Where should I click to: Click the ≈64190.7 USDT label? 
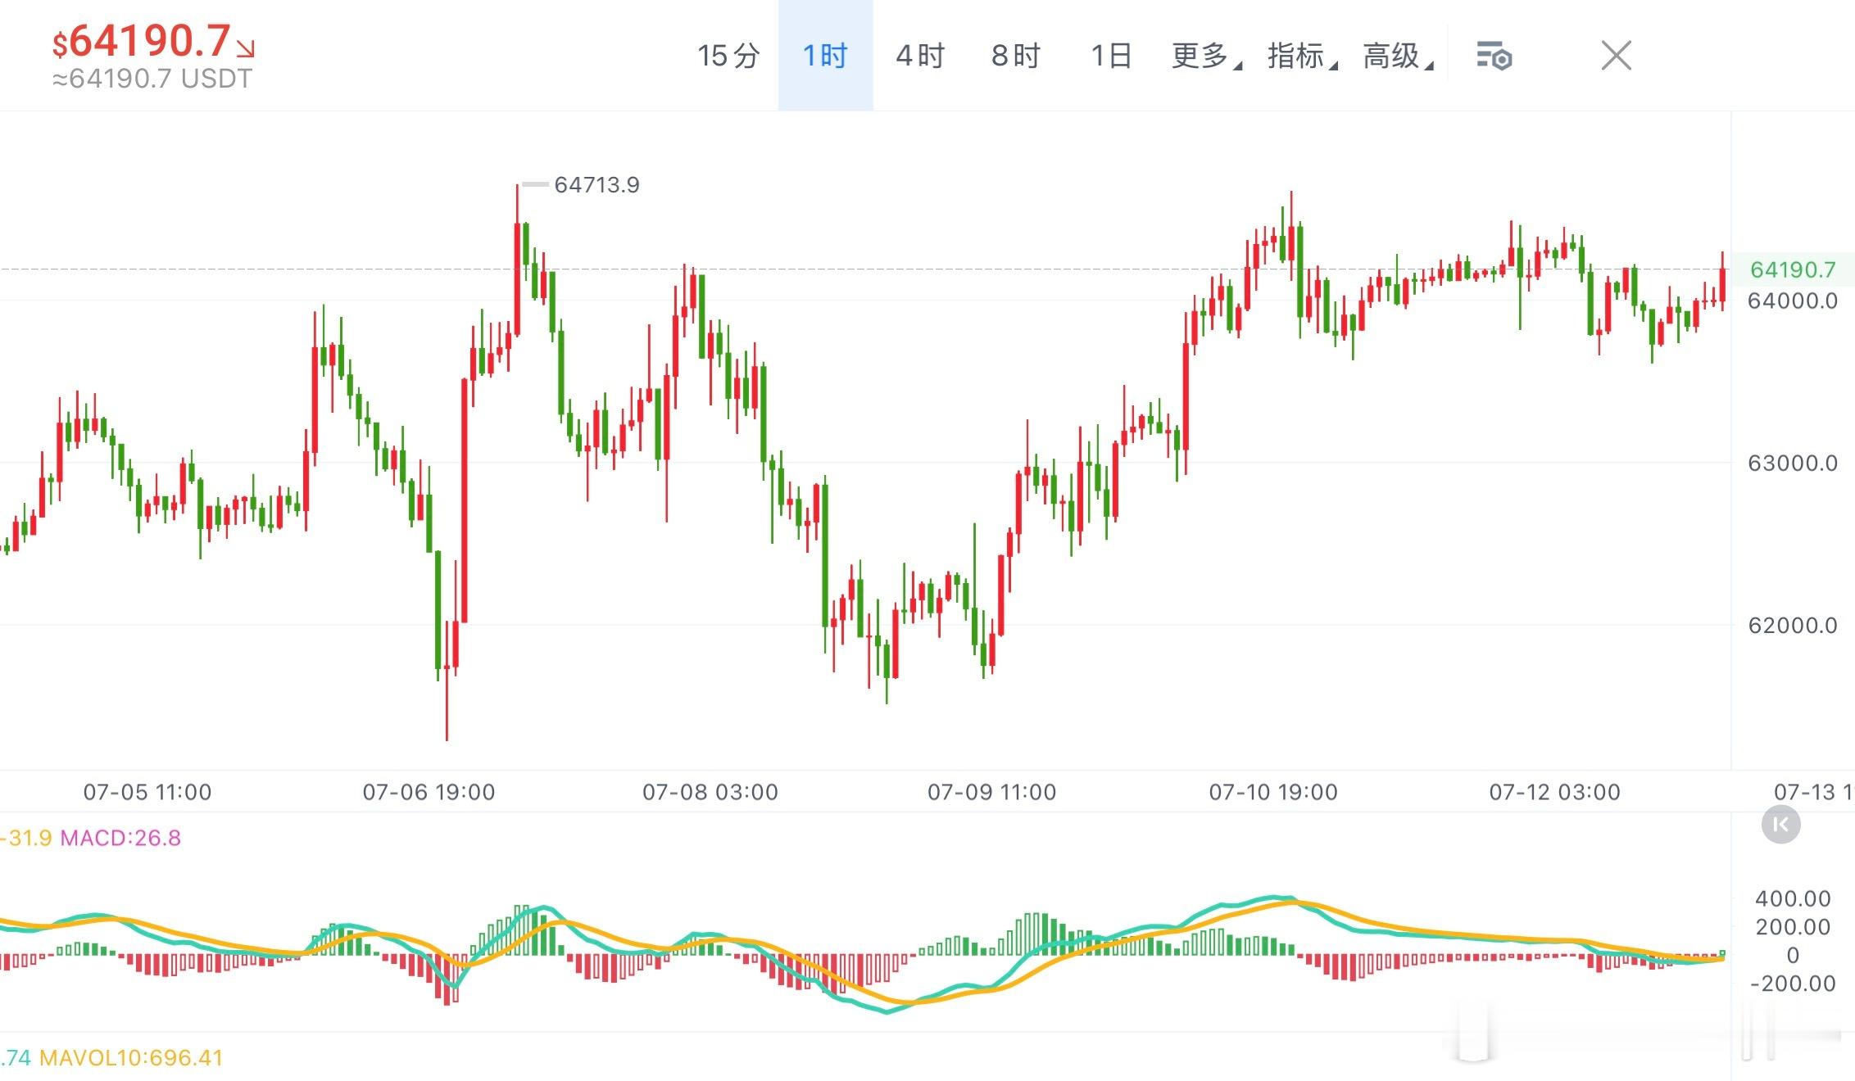(x=152, y=79)
